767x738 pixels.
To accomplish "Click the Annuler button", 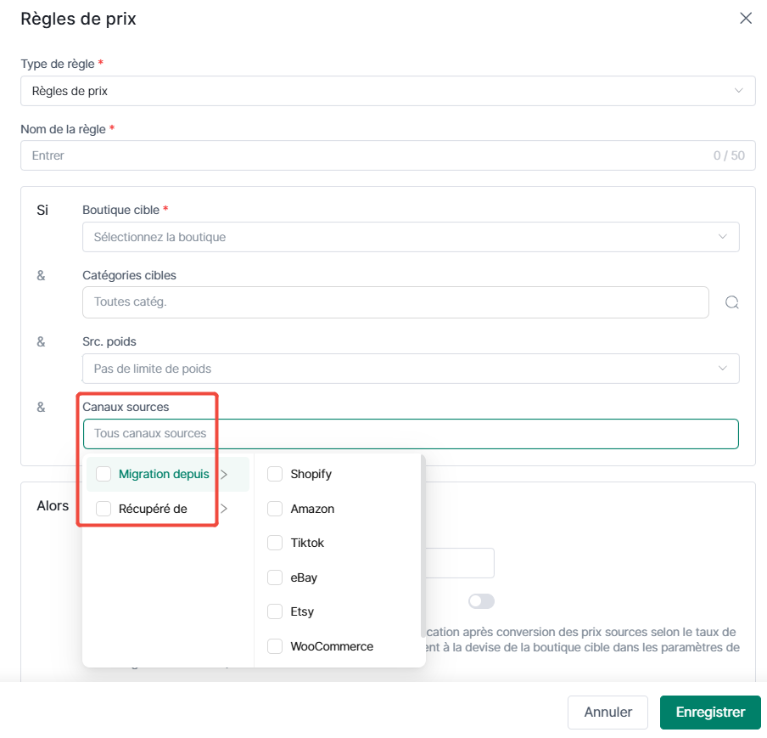I will pos(607,712).
